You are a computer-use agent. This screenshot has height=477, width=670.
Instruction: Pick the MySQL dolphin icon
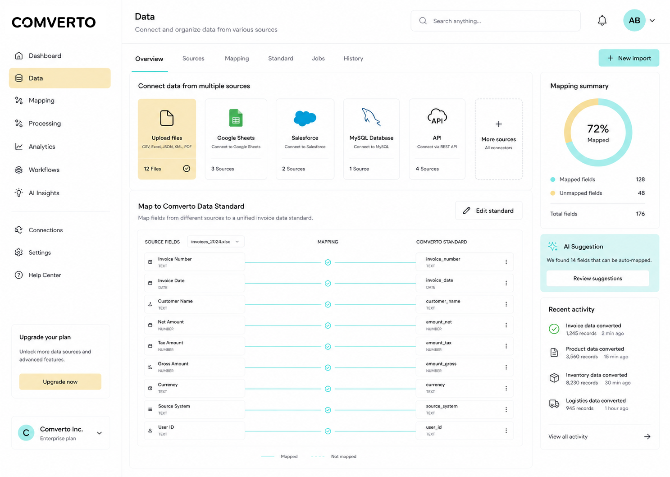372,117
